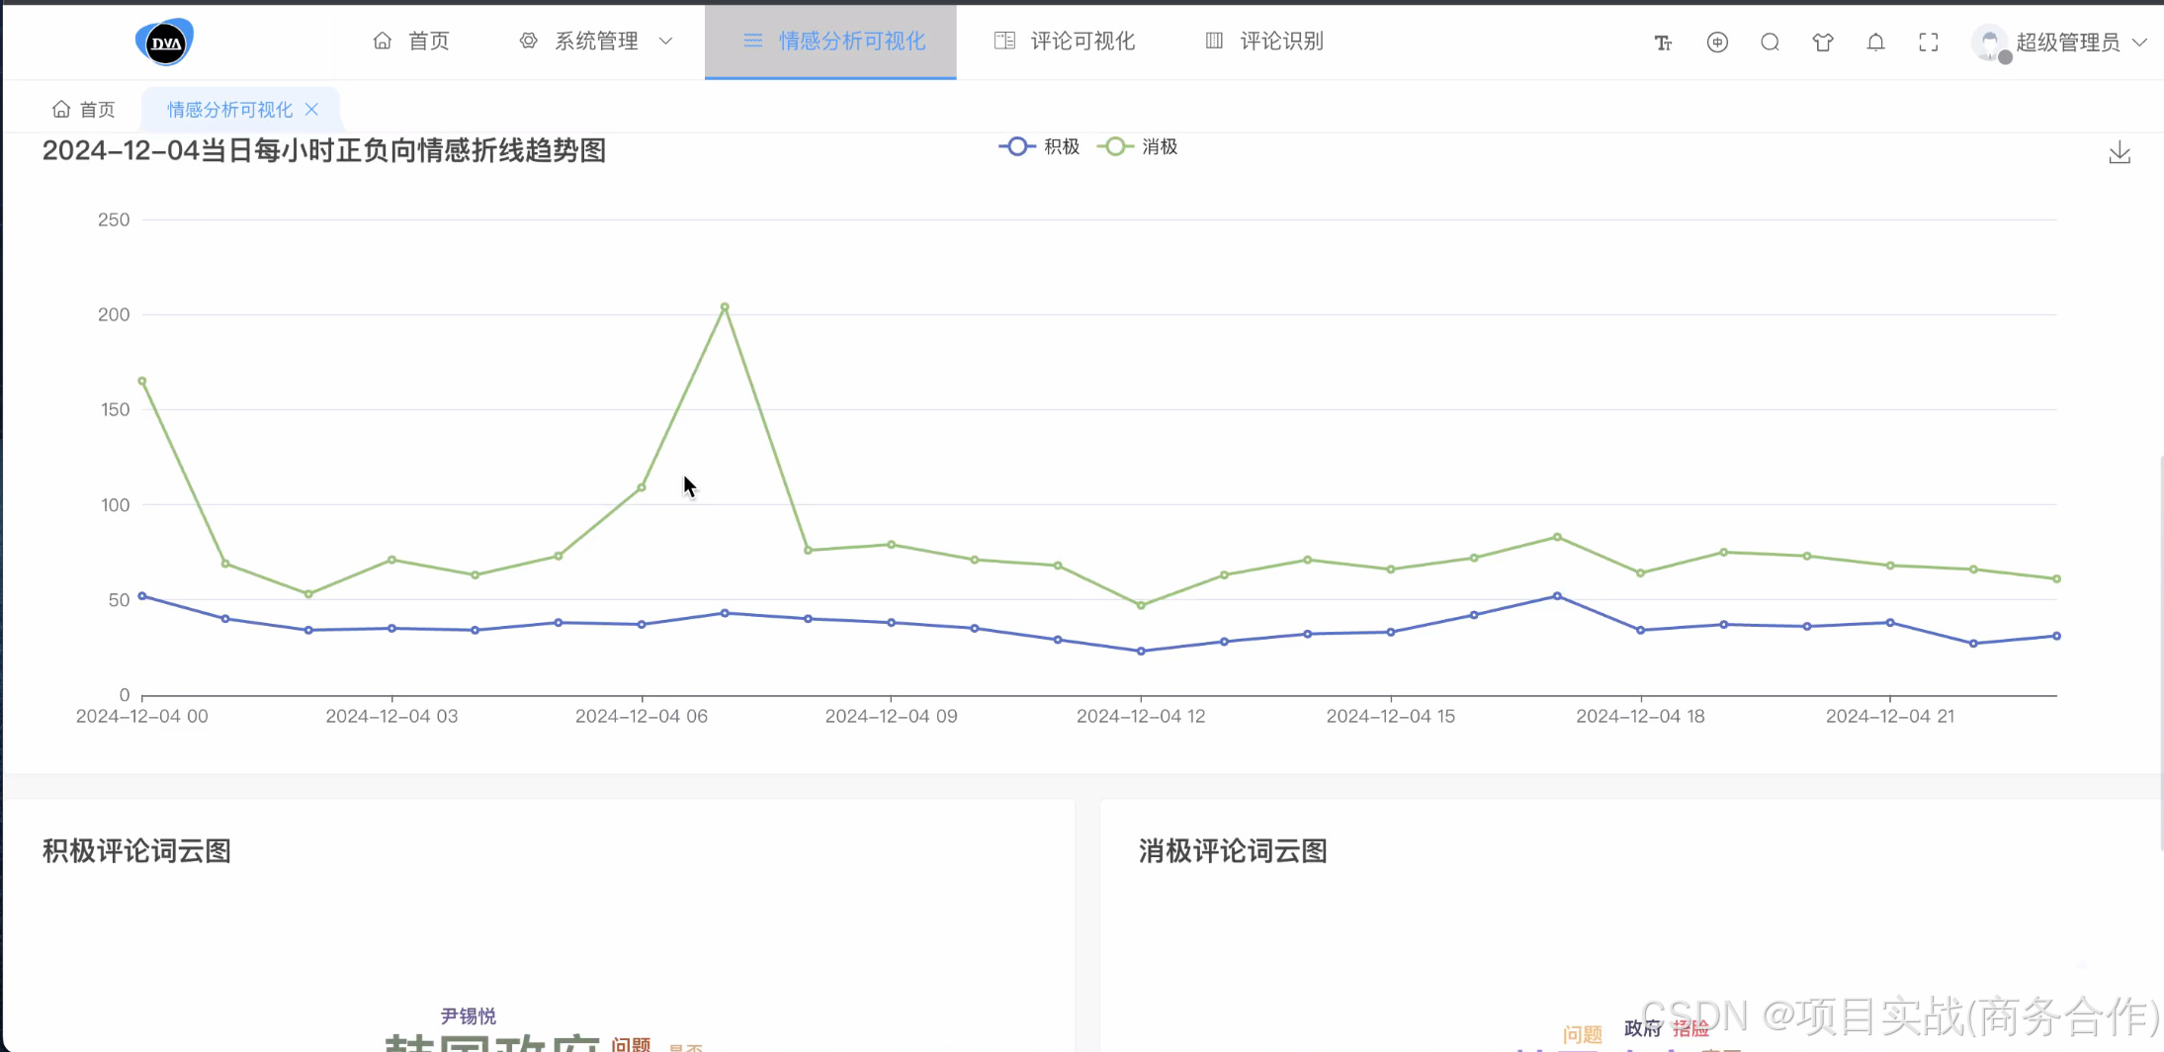Click the DVA logo icon
The image size is (2164, 1052).
tap(164, 42)
